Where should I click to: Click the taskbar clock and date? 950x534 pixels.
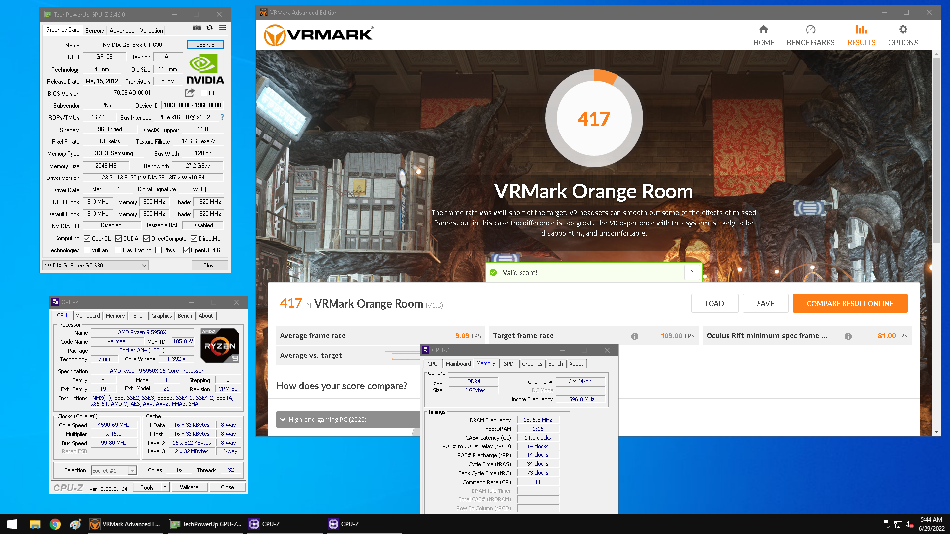coord(932,524)
